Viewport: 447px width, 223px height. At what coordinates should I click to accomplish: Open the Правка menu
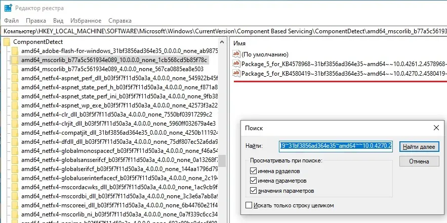(x=36, y=21)
